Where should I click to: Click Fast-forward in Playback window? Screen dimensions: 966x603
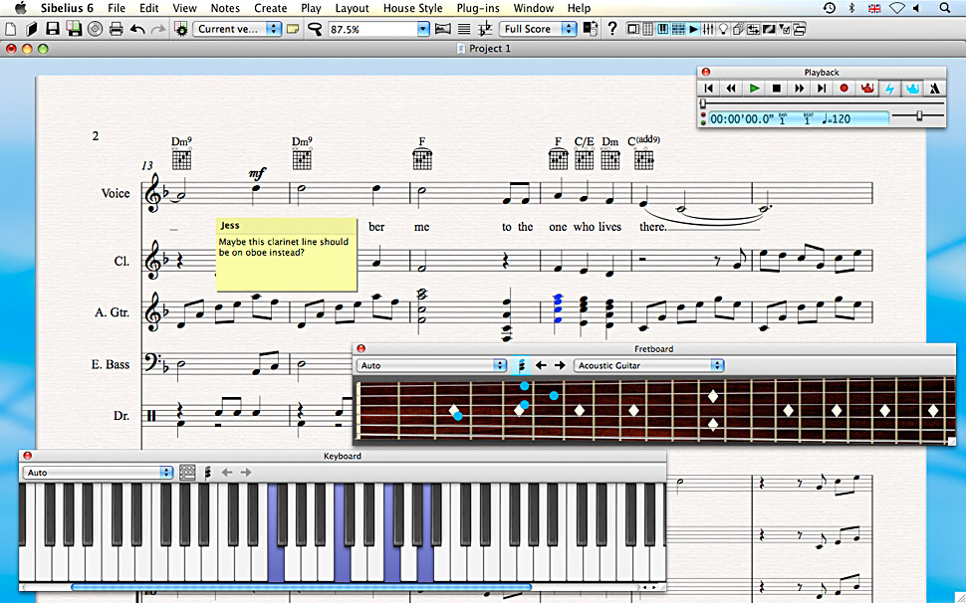[x=799, y=89]
